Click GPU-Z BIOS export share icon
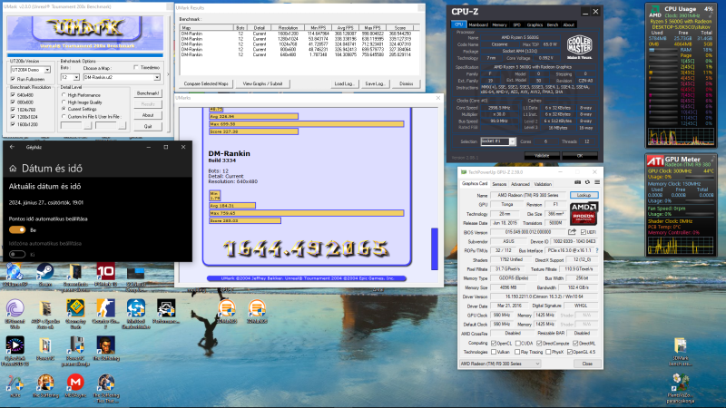The image size is (726, 408). pos(573,232)
